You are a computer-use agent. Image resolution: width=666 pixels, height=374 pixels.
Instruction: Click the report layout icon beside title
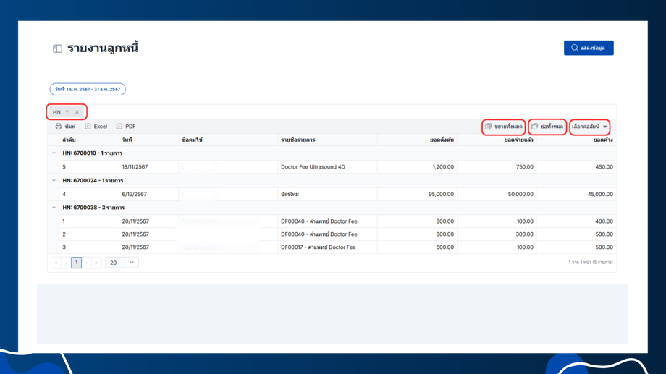(x=57, y=48)
